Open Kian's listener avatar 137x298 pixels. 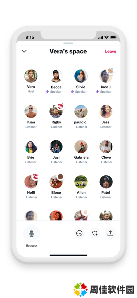pyautogui.click(x=31, y=111)
